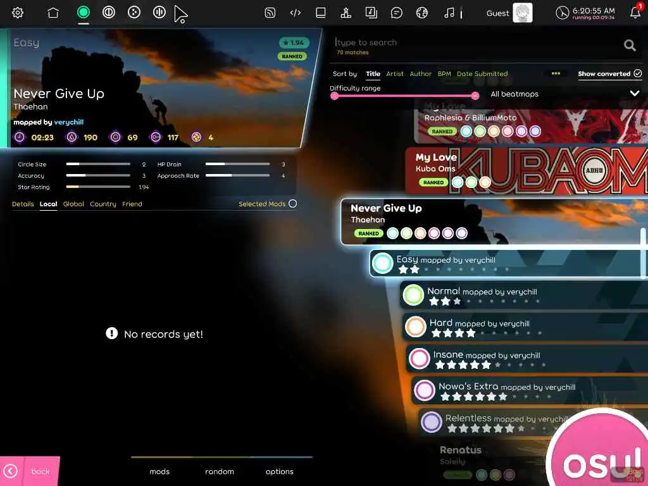Select the osu! standard ruleset icon
Viewport: 648px width, 486px height.
click(x=84, y=13)
